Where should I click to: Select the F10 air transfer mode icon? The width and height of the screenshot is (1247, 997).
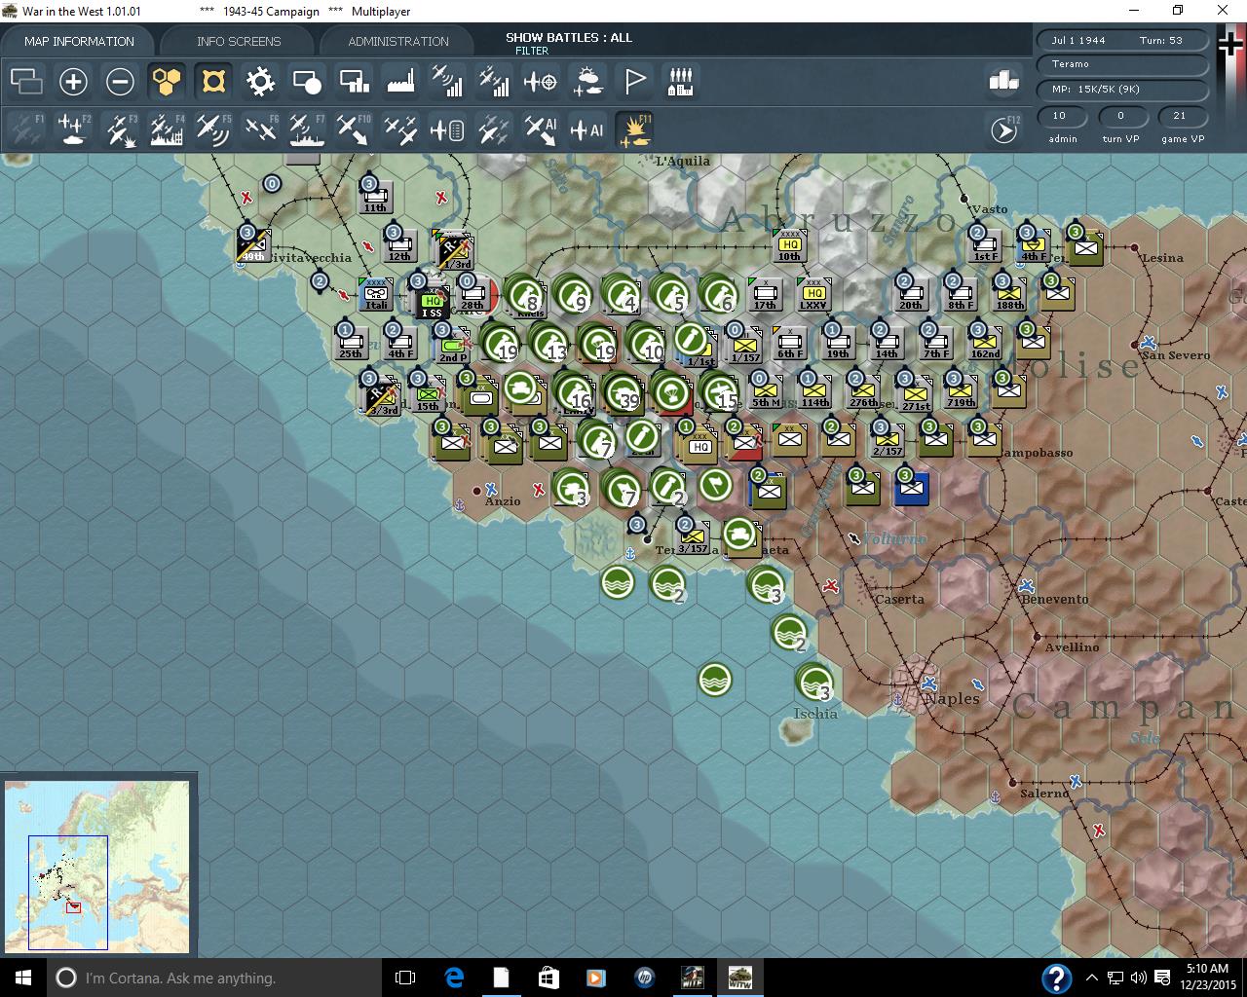(x=354, y=129)
